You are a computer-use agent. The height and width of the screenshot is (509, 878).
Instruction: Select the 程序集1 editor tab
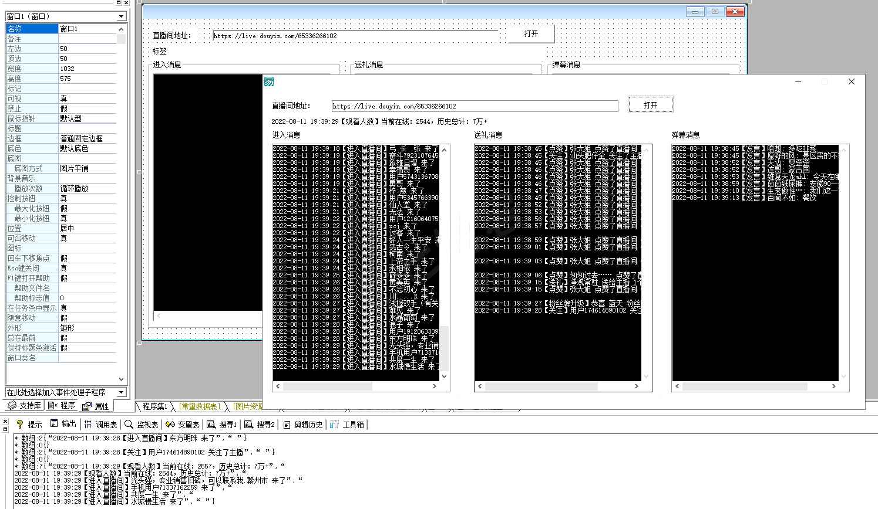155,406
